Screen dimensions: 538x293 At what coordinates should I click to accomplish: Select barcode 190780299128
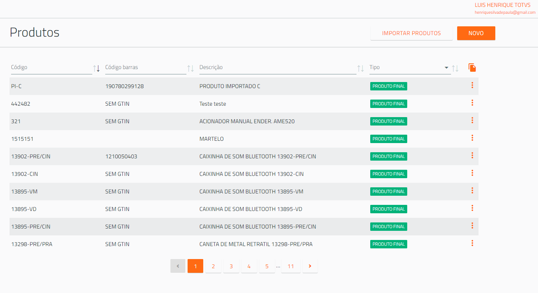pos(124,86)
